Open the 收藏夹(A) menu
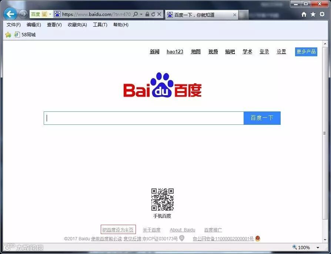Viewport: 331px width, 254px height. [77, 25]
